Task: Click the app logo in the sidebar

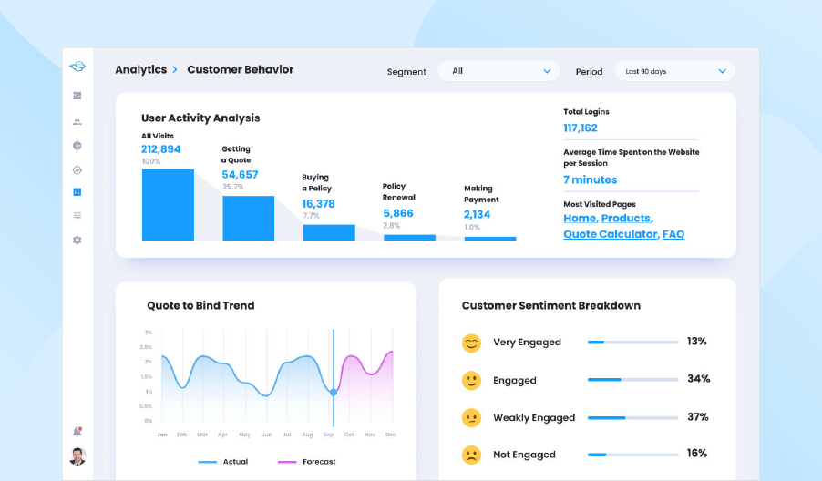Action: pyautogui.click(x=77, y=67)
